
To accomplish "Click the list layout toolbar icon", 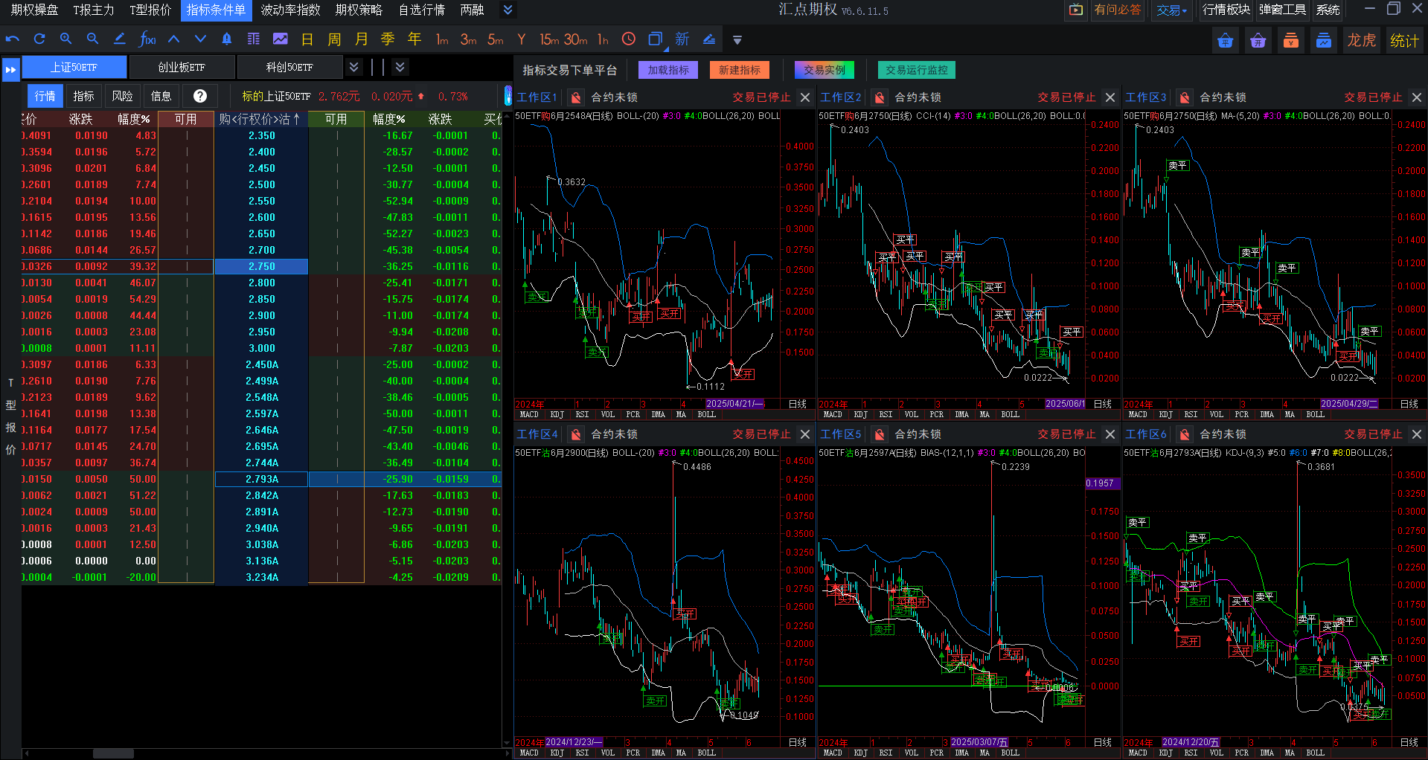I will pyautogui.click(x=254, y=39).
